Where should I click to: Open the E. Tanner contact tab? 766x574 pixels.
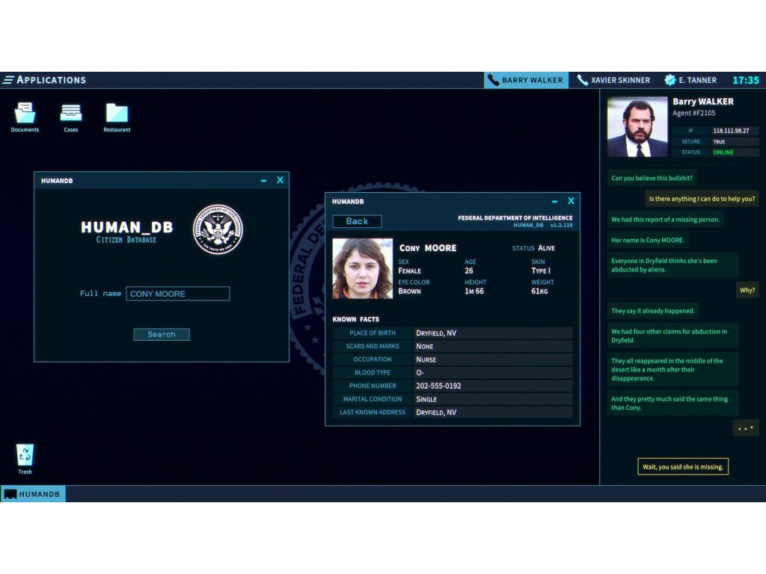click(x=690, y=80)
